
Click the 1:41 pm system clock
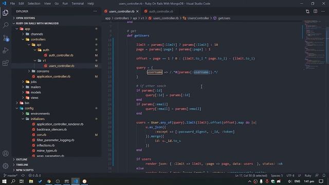(309, 181)
